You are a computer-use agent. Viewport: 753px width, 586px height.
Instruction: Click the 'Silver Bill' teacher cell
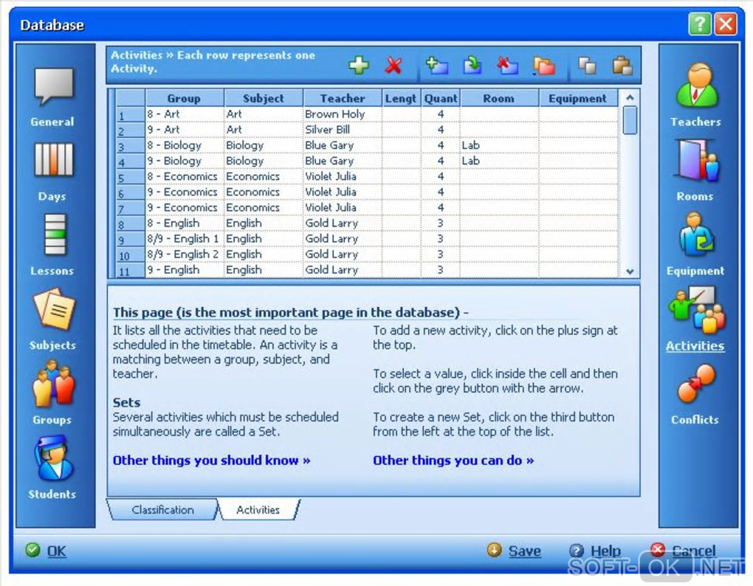click(x=343, y=130)
